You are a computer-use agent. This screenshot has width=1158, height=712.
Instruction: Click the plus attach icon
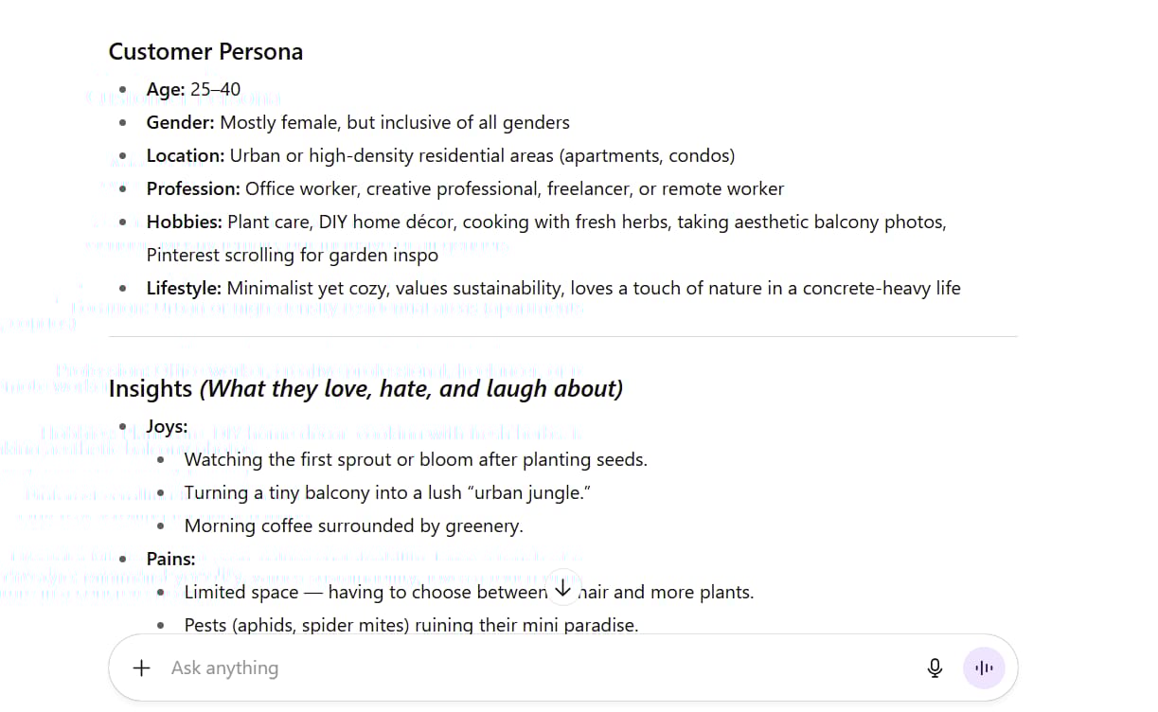pyautogui.click(x=141, y=667)
